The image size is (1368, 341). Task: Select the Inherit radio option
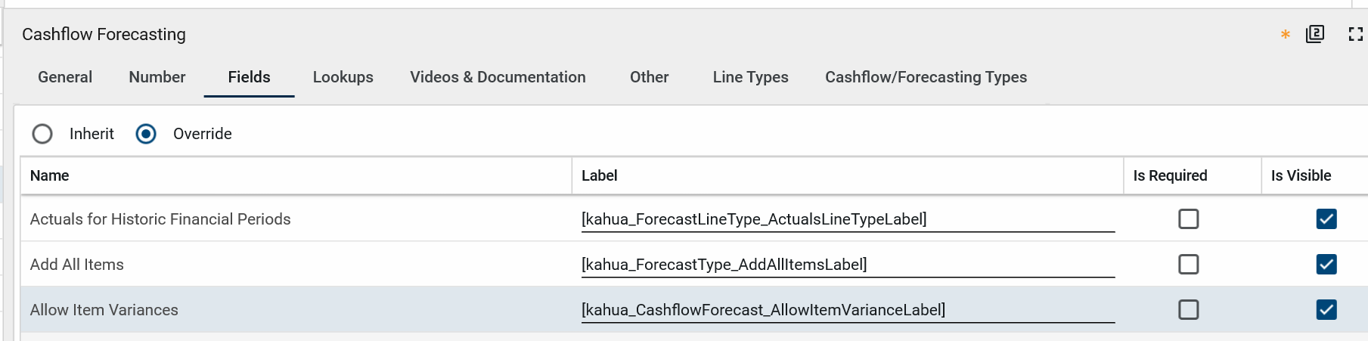(x=42, y=134)
